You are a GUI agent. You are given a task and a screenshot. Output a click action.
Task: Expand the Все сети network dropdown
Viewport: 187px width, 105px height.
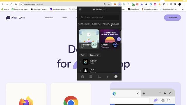coord(95,55)
